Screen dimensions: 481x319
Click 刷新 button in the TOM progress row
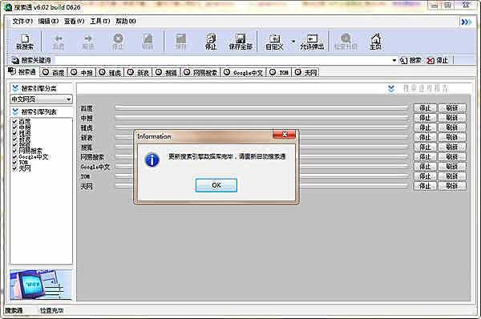452,176
